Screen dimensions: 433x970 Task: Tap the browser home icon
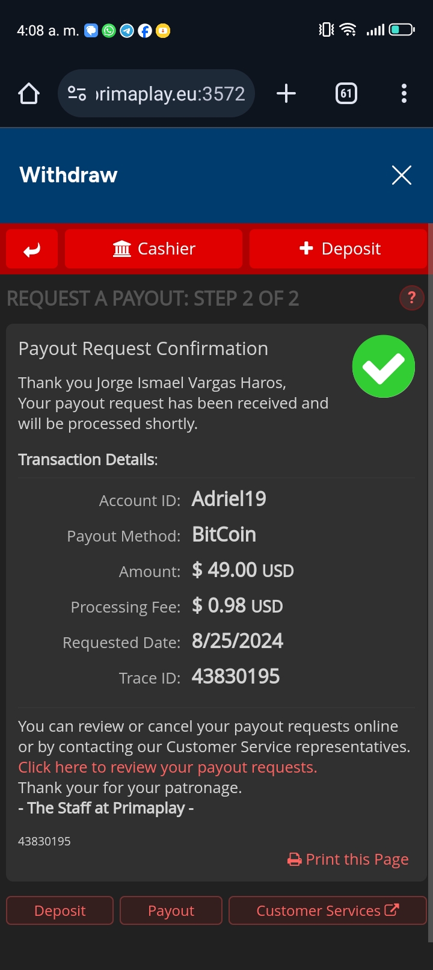[x=29, y=94]
